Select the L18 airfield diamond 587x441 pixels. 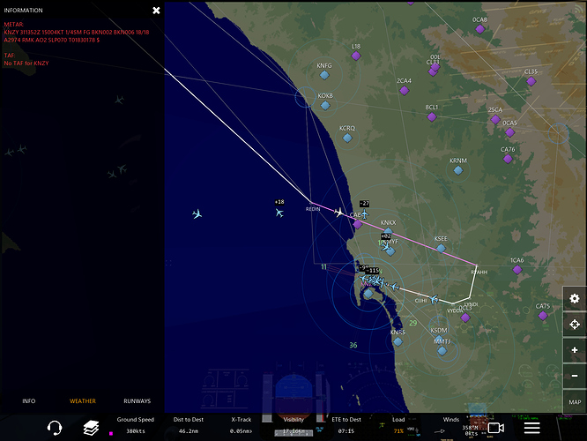pos(356,56)
